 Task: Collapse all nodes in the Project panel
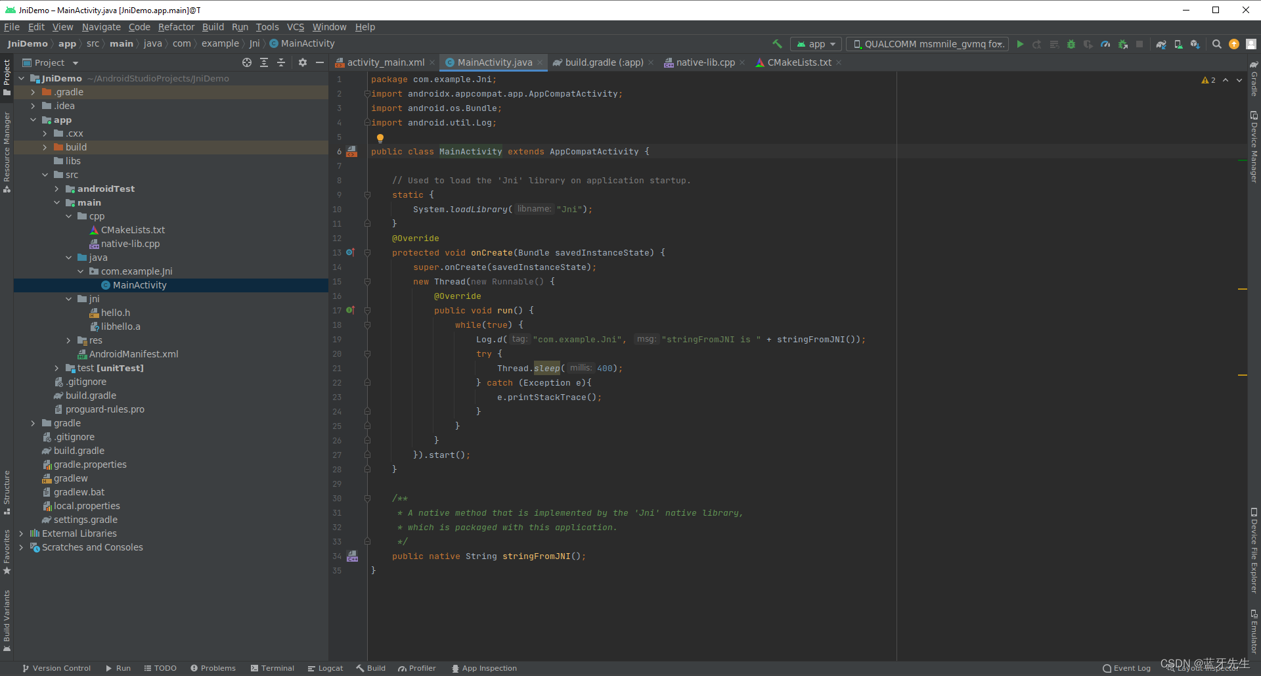(281, 62)
